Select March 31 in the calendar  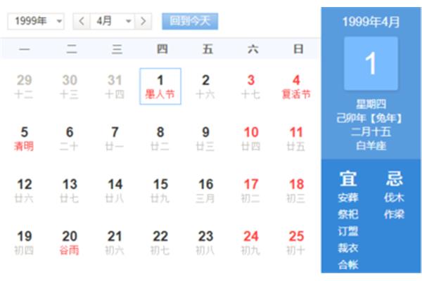pyautogui.click(x=115, y=86)
